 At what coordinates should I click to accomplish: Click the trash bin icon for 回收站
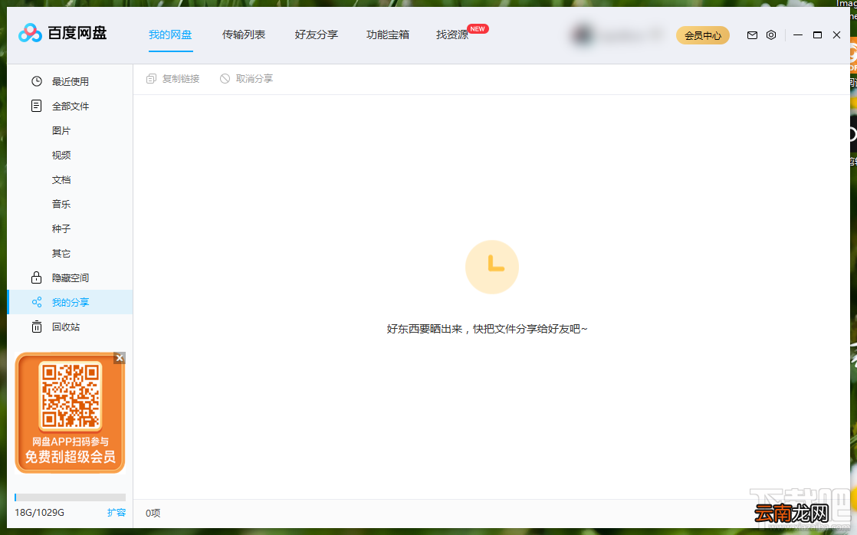tap(37, 327)
